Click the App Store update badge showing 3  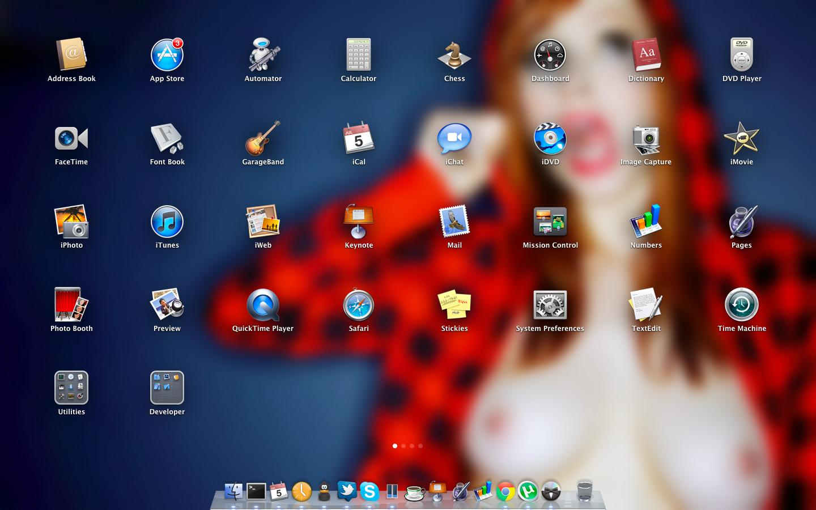tap(177, 43)
